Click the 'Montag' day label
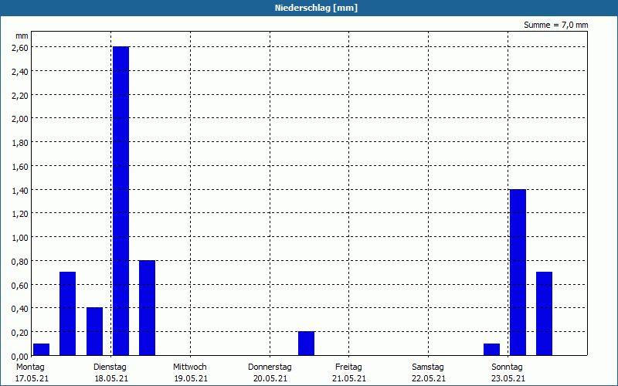The width and height of the screenshot is (618, 386). tap(30, 367)
